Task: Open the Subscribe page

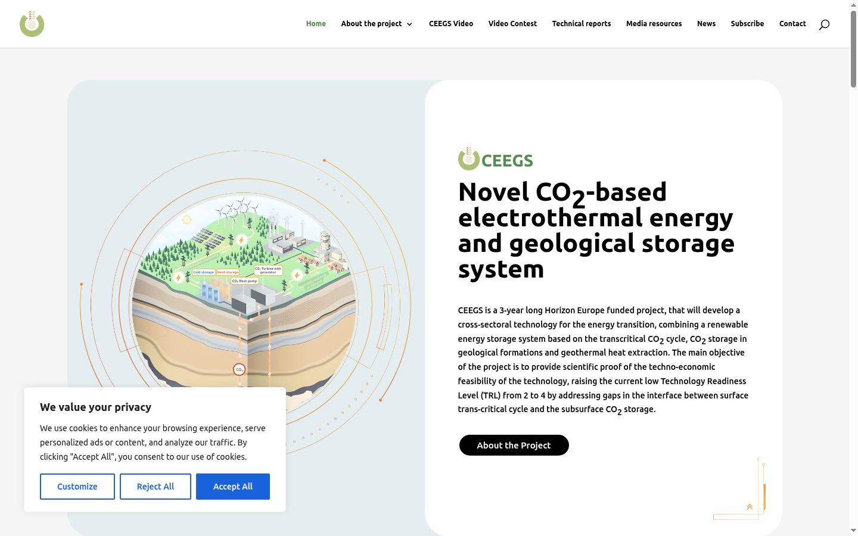Action: 747,24
